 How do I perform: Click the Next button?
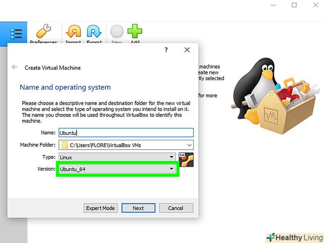(138, 208)
